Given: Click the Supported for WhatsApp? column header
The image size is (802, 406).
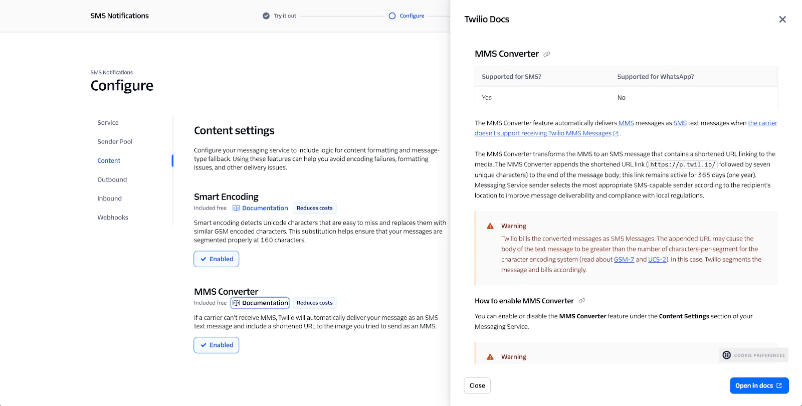Looking at the screenshot, I should click(x=656, y=77).
